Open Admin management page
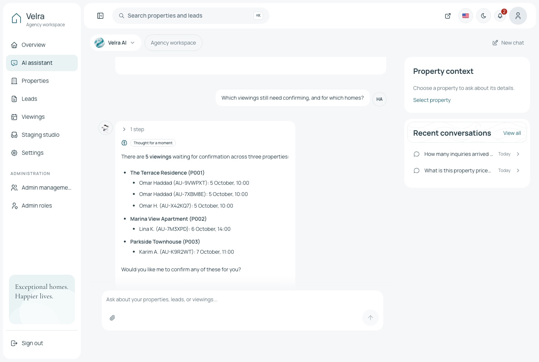539x362 pixels. tap(42, 188)
